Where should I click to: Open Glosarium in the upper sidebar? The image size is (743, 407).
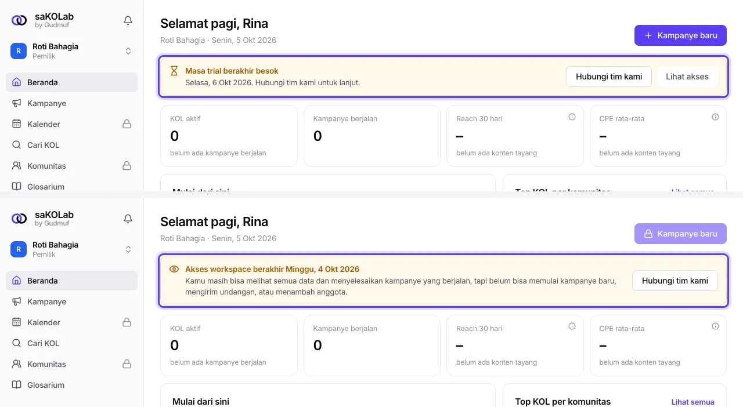(x=72, y=187)
